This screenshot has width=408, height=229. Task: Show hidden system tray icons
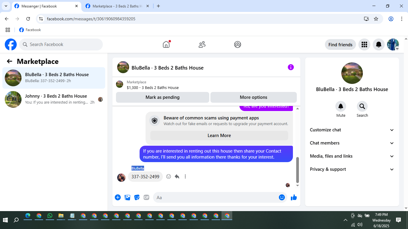click(x=346, y=220)
